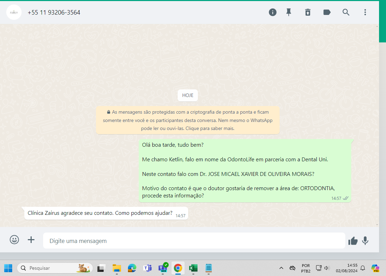
Task: Record a voice message with the microphone
Action: (x=365, y=241)
